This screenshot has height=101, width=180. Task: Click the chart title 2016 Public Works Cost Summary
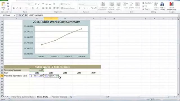tap(56, 22)
